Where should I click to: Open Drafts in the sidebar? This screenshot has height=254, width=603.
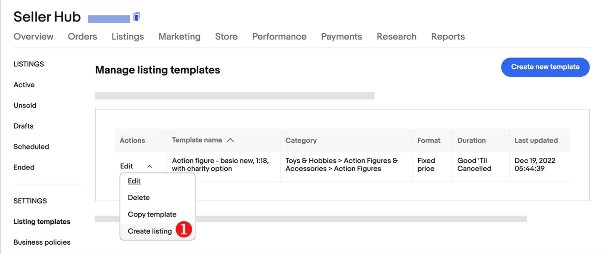24,126
